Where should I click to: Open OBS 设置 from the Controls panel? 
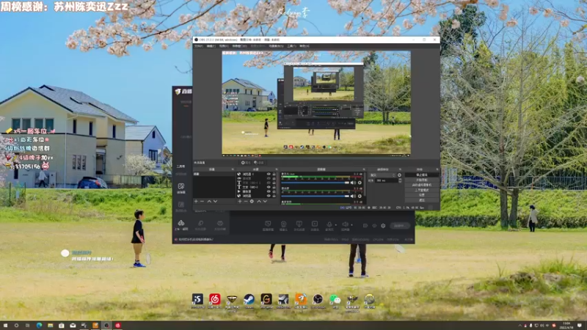click(x=421, y=195)
